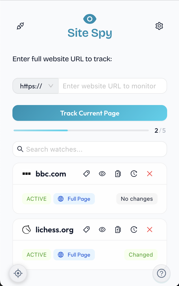Click the history clock icon for lichess.org
Viewport: 179px width, 286px height.
coord(134,230)
